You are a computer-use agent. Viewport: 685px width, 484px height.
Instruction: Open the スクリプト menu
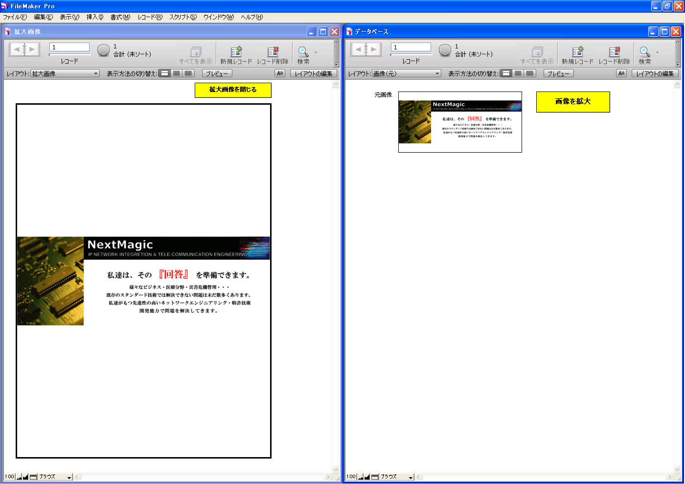coord(183,17)
